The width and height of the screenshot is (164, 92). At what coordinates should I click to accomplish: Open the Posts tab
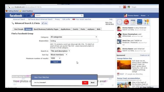pos(83,29)
